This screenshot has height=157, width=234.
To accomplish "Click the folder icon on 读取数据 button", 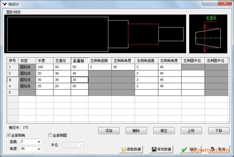I will click(x=124, y=149).
